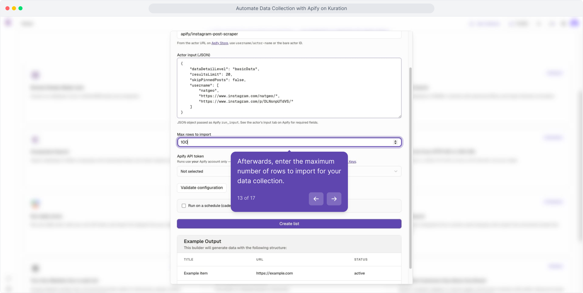Select the URL column header
This screenshot has width=583, height=293.
click(260, 260)
